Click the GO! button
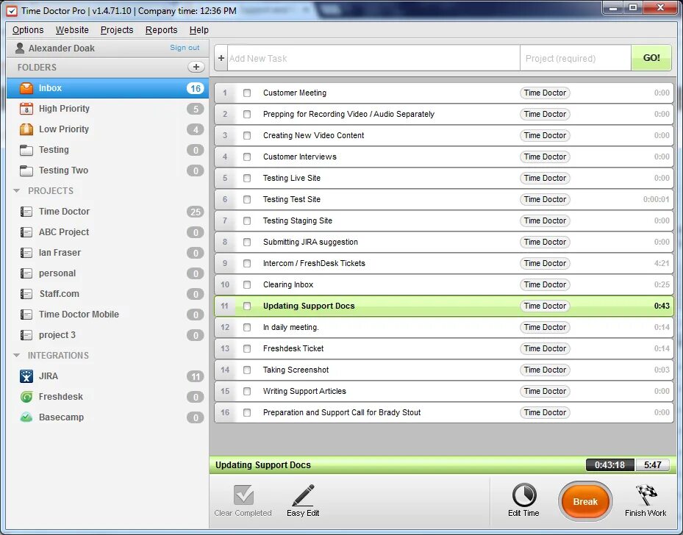 click(651, 58)
